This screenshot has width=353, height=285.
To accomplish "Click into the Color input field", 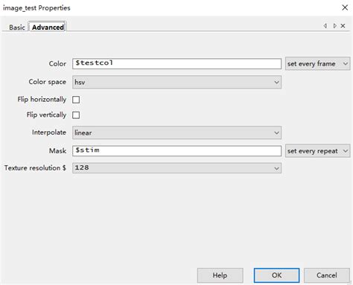I will click(176, 64).
